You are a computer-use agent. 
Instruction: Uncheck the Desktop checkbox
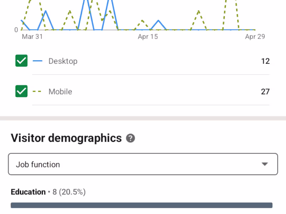(x=21, y=61)
